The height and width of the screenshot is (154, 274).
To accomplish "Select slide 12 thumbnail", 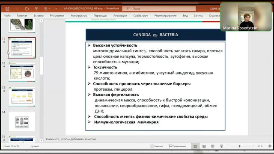I will click(x=22, y=72).
